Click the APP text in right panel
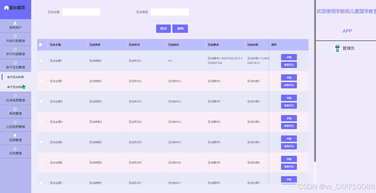This screenshot has height=193, width=376. (347, 31)
